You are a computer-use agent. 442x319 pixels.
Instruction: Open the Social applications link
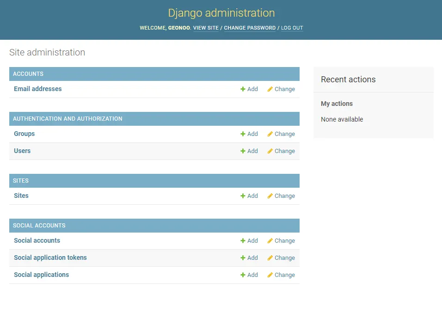click(41, 275)
